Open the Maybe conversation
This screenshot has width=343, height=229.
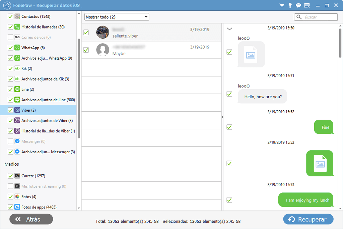152,50
